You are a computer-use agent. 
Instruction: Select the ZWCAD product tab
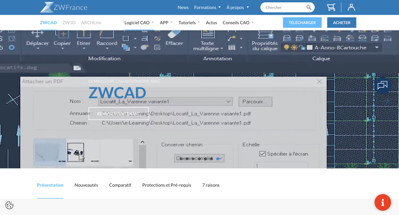[x=48, y=23]
